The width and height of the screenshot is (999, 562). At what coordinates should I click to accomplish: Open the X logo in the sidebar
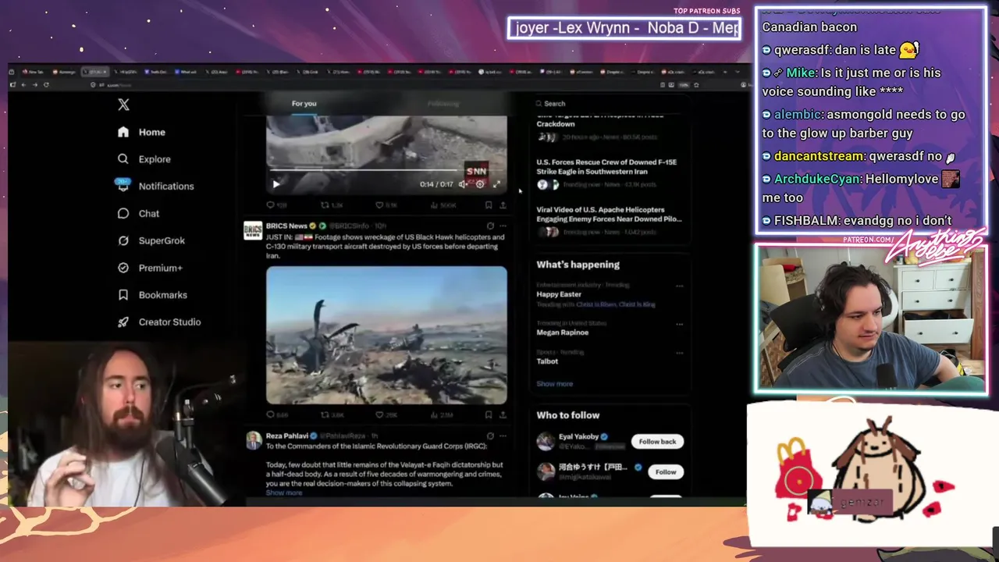[x=123, y=105]
